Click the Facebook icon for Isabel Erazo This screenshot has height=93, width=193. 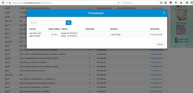[x=176, y=39]
